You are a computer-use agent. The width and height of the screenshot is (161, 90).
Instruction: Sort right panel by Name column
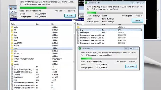click(x=79, y=24)
